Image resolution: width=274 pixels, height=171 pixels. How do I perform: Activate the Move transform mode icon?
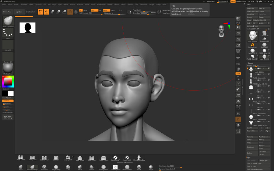pos(52,12)
